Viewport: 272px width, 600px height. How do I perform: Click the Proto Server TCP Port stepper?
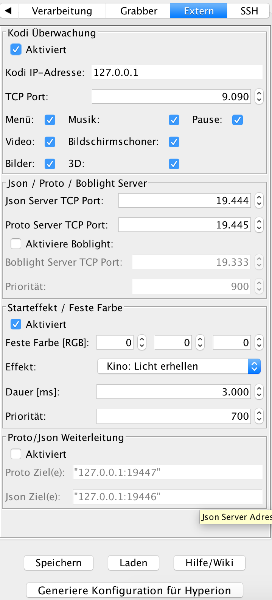(259, 225)
